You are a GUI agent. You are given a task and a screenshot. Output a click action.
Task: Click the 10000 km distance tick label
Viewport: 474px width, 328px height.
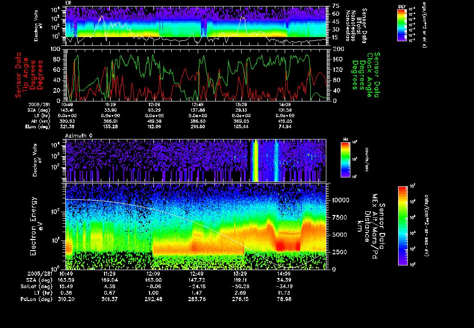click(341, 200)
